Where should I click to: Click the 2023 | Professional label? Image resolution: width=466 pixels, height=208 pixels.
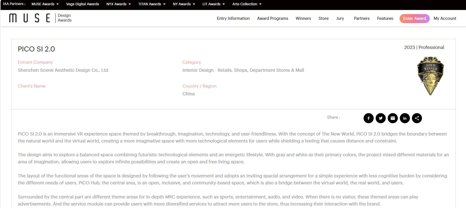[x=424, y=47]
